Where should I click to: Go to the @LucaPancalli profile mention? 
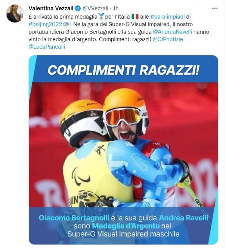[x=47, y=47]
